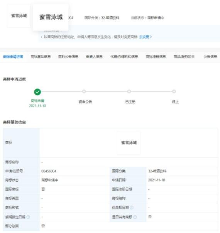Click the 商标基础信息 section heading
The height and width of the screenshot is (233, 220).
coord(14,122)
